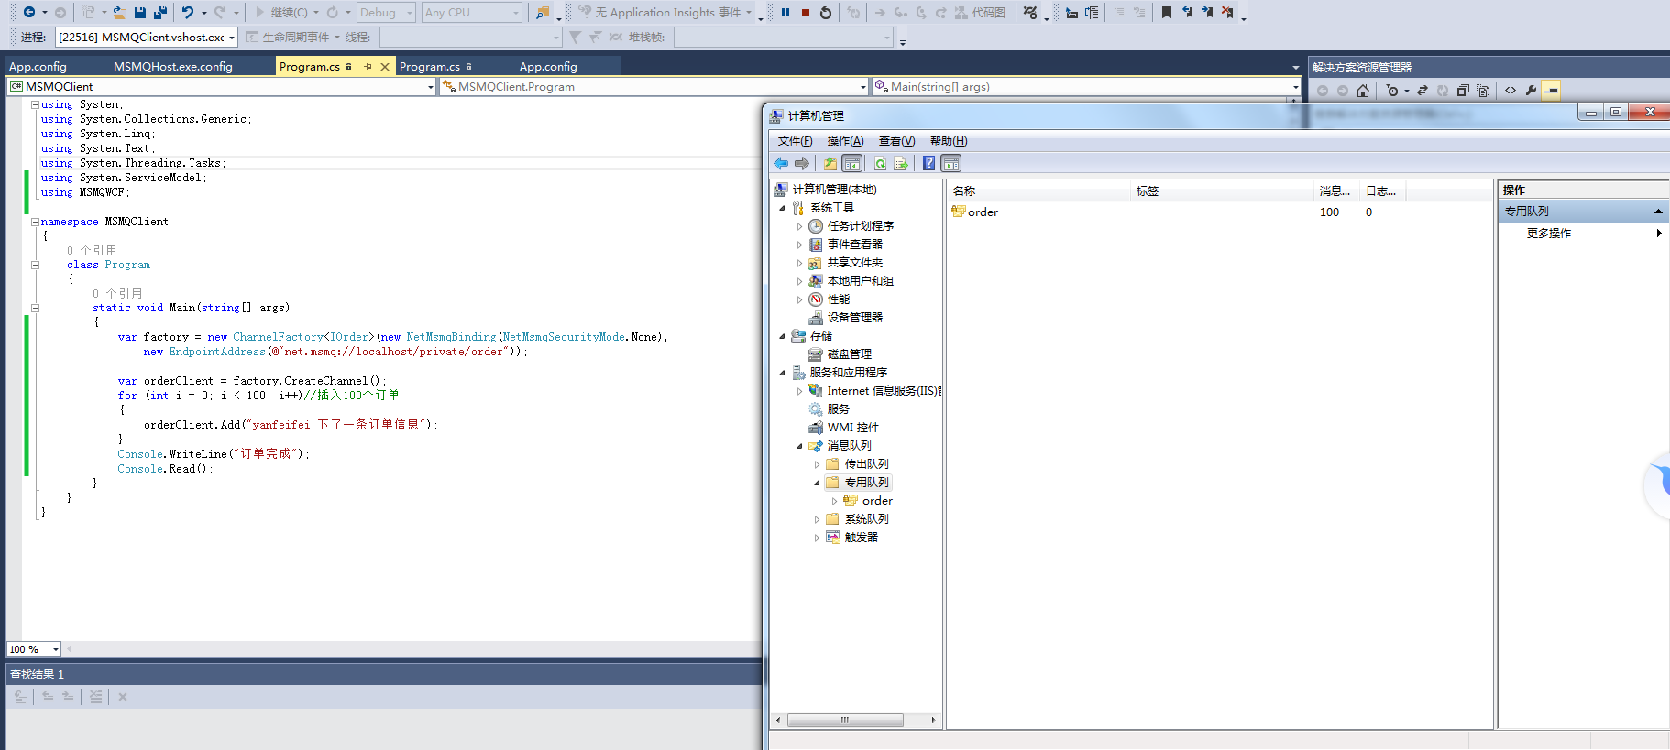
Task: Toggle pin on the active Program.cs tab
Action: tap(368, 67)
